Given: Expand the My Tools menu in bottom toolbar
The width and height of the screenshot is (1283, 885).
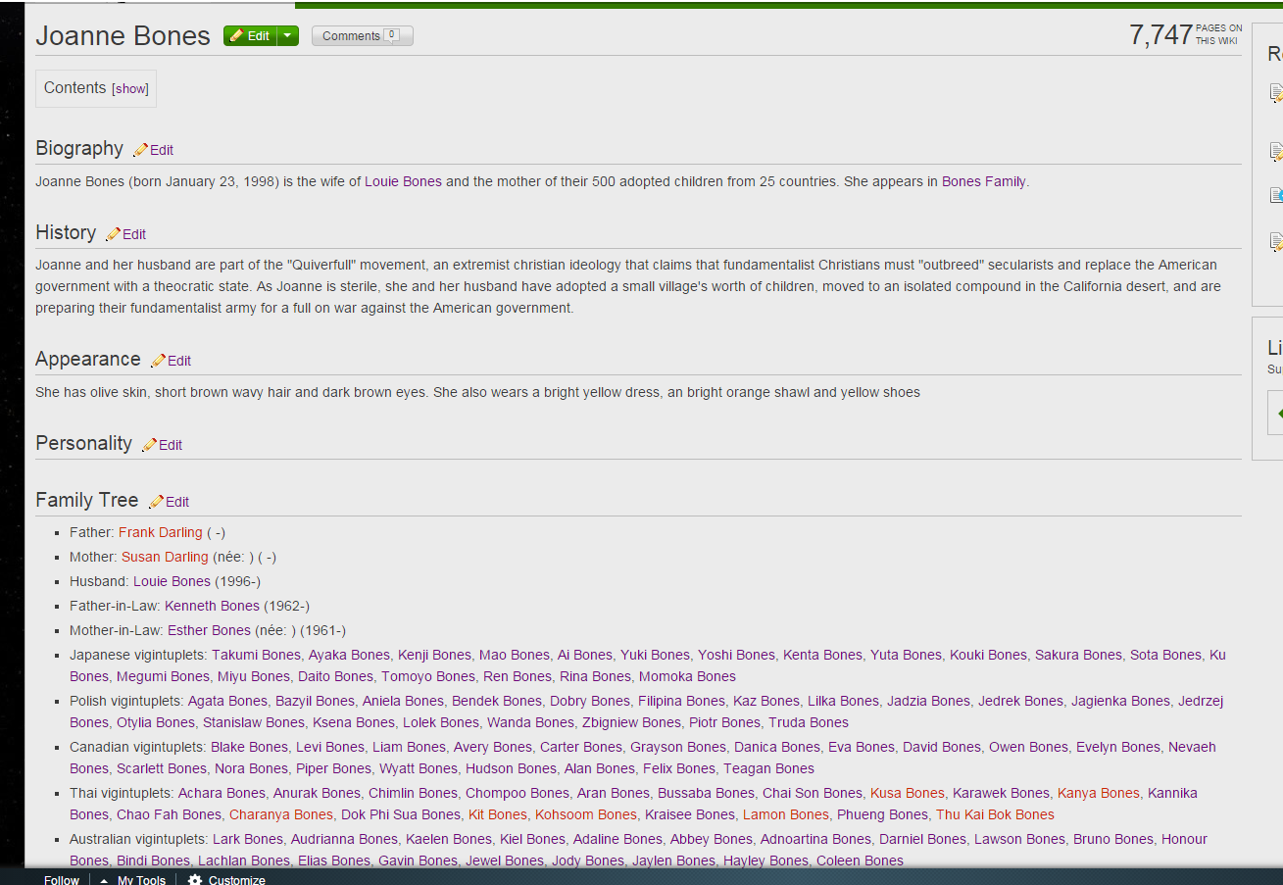Looking at the screenshot, I should tap(132, 879).
